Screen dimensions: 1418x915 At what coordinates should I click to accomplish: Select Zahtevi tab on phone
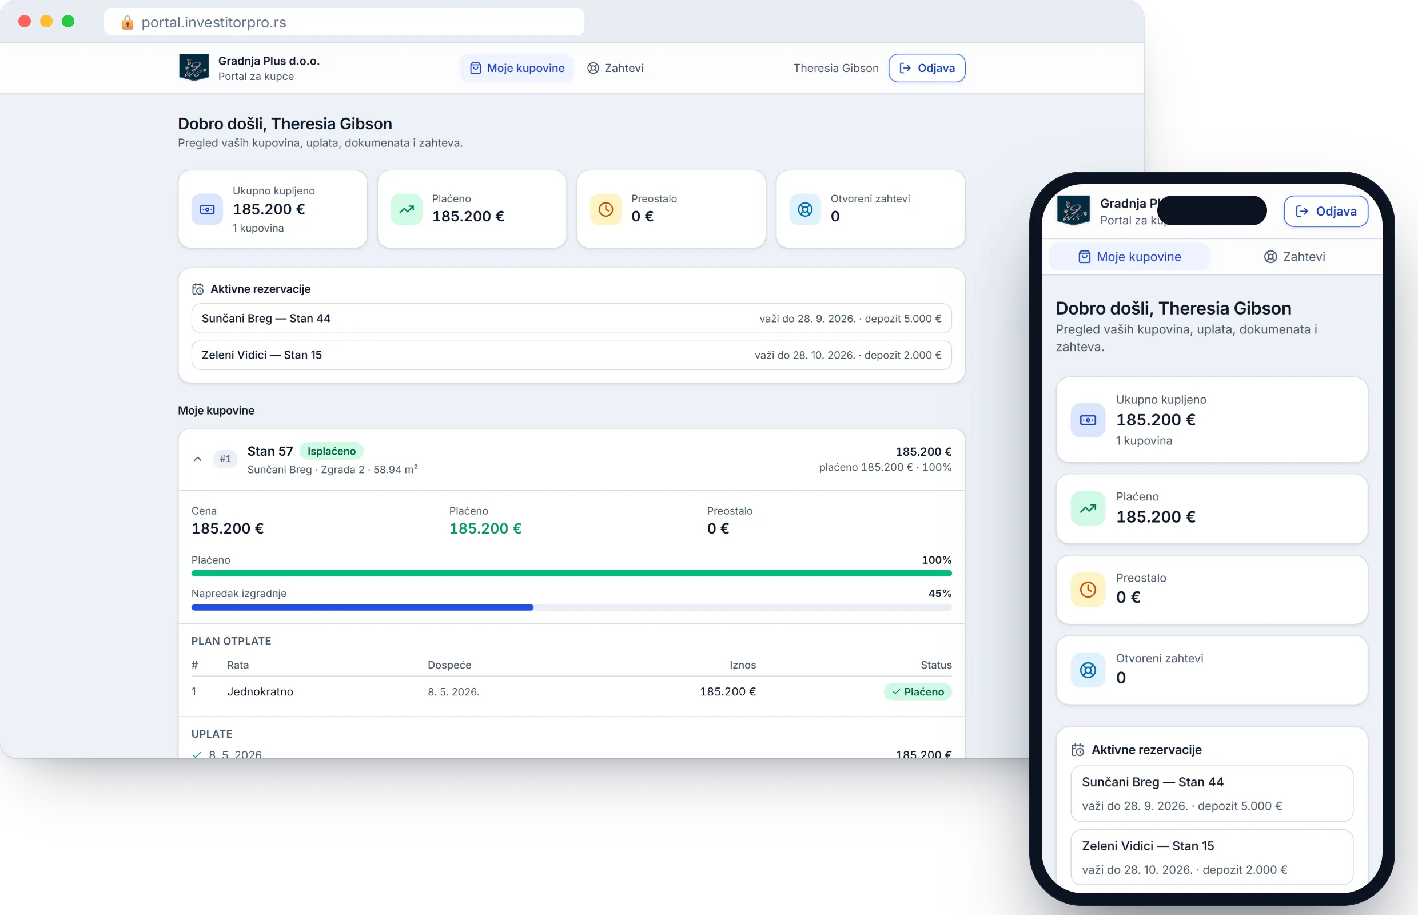(1294, 257)
